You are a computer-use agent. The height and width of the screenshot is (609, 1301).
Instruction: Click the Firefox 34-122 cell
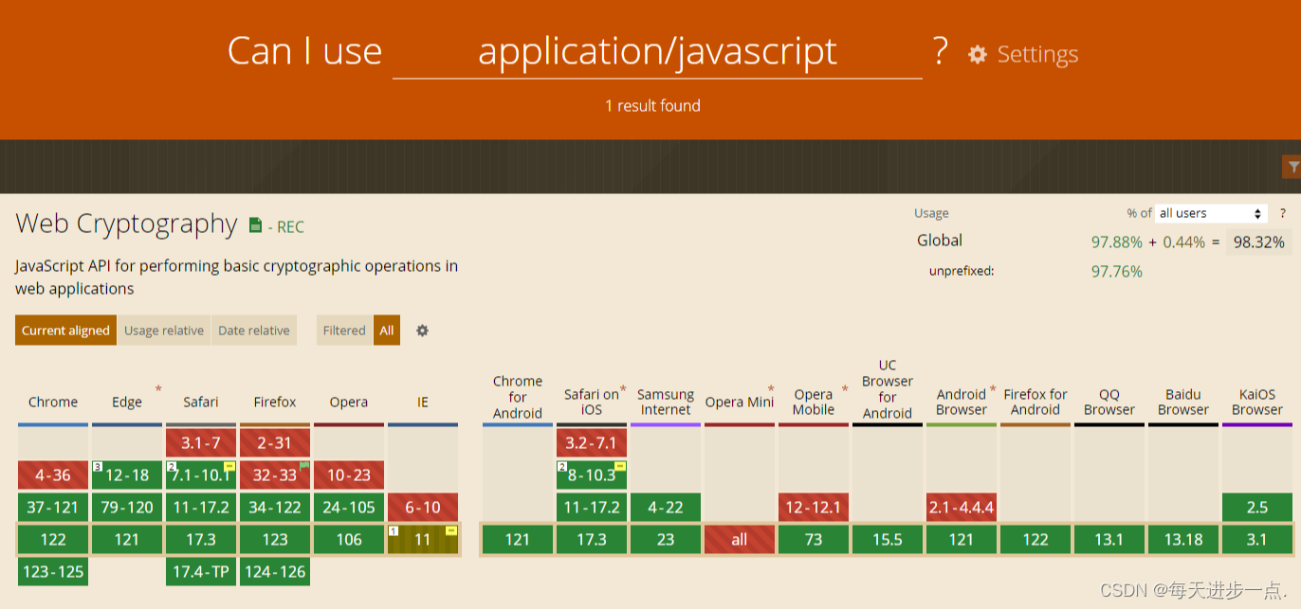275,507
